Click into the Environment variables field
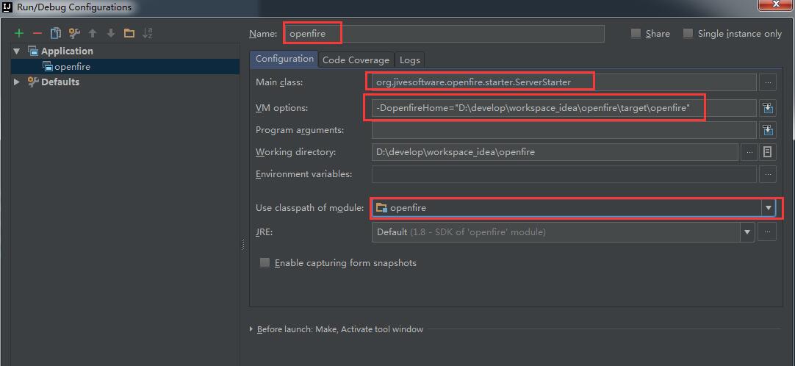This screenshot has width=795, height=366. tap(564, 174)
